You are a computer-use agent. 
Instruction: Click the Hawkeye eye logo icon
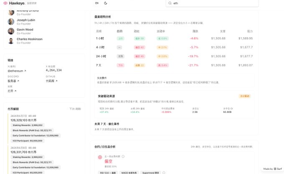5,3
